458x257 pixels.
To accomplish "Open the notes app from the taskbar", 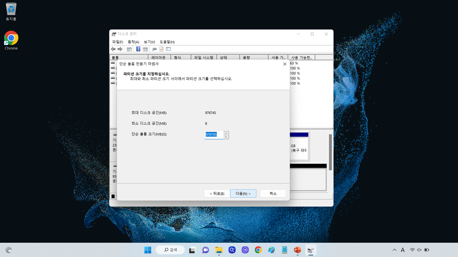I will [x=284, y=250].
